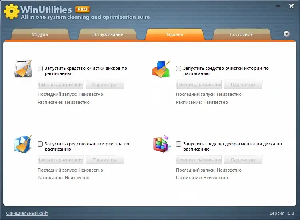
Task: Close the WinUtilities window
Action: point(291,6)
